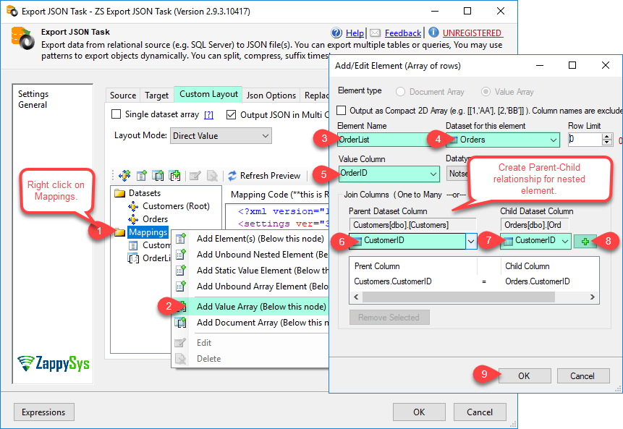Select Settings in the left panel
This screenshot has height=429, width=623.
33,94
